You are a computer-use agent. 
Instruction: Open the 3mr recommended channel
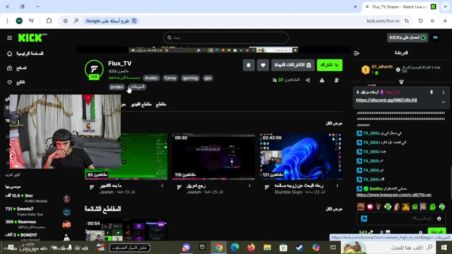(x=38, y=198)
